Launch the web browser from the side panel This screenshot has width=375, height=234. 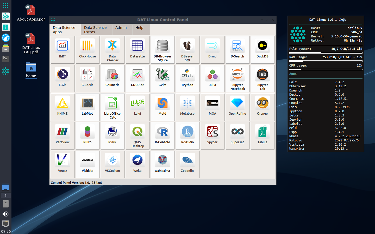tap(6, 38)
